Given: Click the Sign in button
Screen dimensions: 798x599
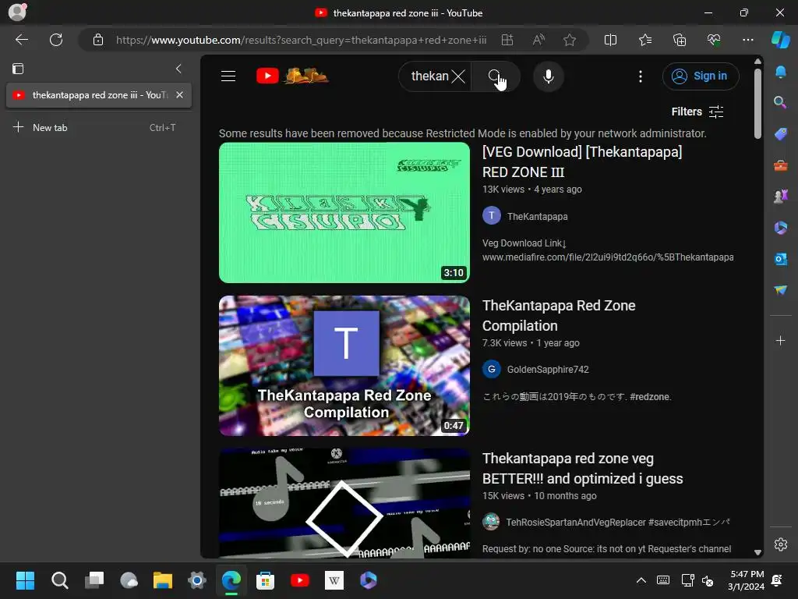Looking at the screenshot, I should tap(701, 76).
